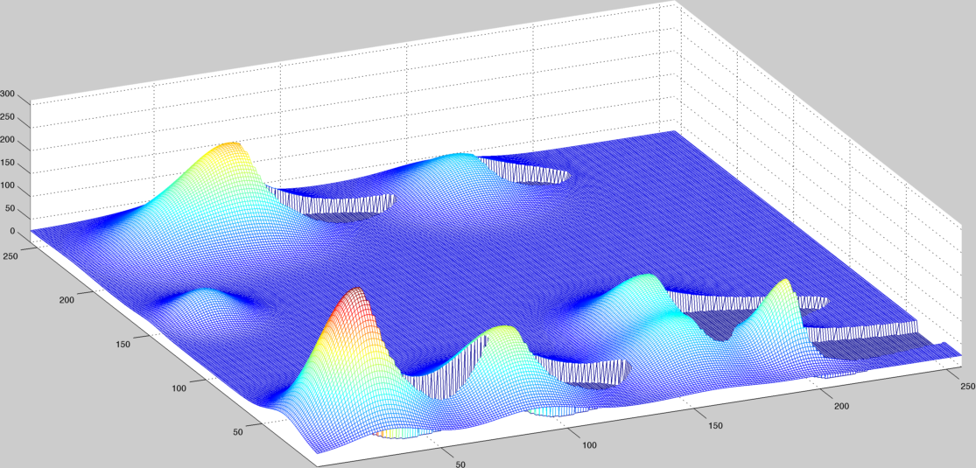976x468 pixels.
Task: Click the 300 tick label on vertical axis
Action: [x=8, y=94]
